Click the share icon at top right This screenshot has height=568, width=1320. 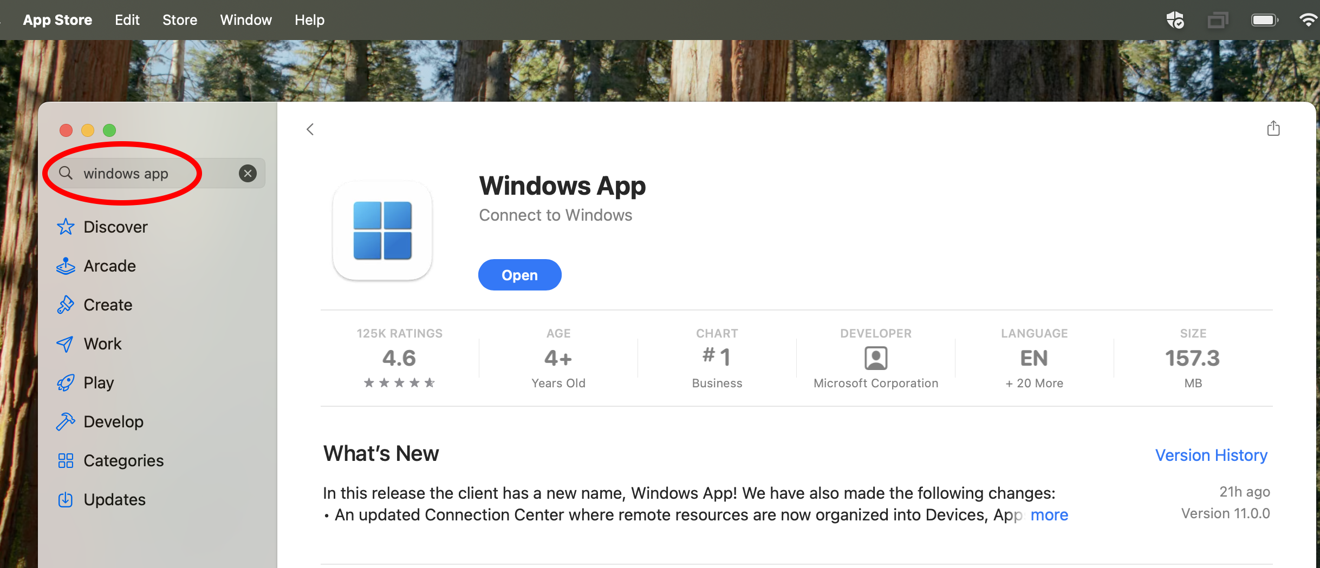click(1273, 129)
